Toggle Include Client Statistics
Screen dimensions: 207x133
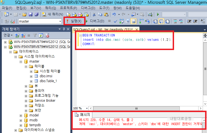point(147,21)
